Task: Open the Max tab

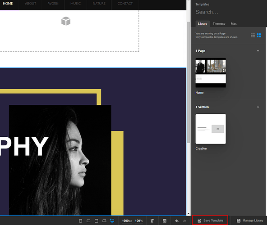Action: click(234, 24)
